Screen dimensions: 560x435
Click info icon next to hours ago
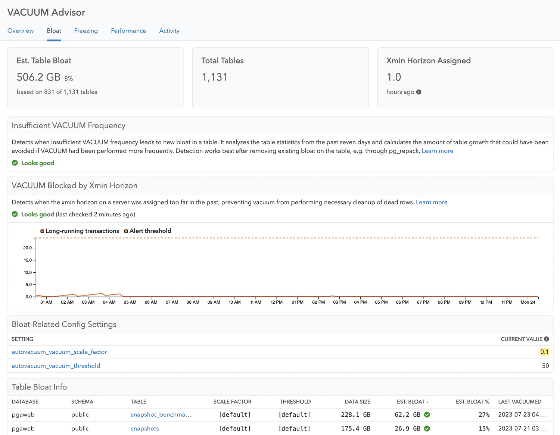pyautogui.click(x=419, y=92)
